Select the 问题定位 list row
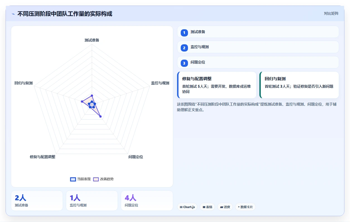The image size is (350, 222). pyautogui.click(x=258, y=62)
